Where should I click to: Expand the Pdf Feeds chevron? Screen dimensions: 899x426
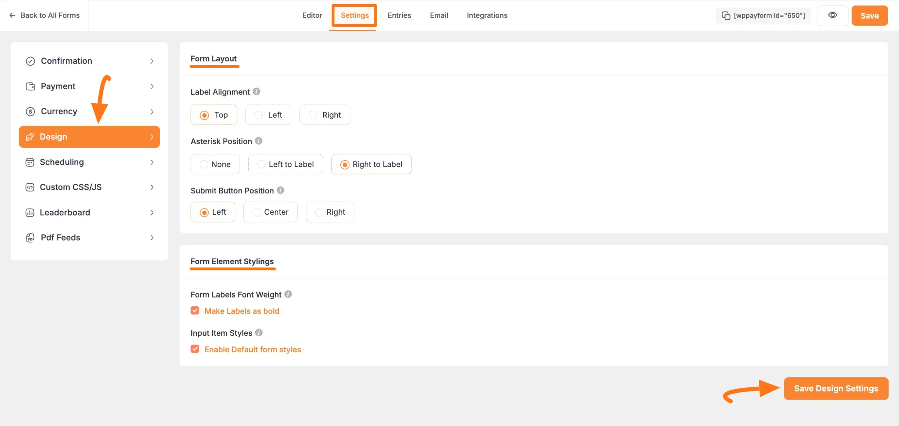tap(152, 238)
